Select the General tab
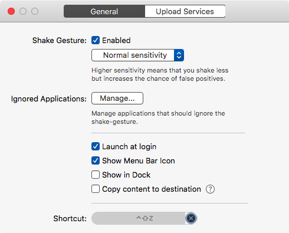289x233 pixels. pos(104,11)
